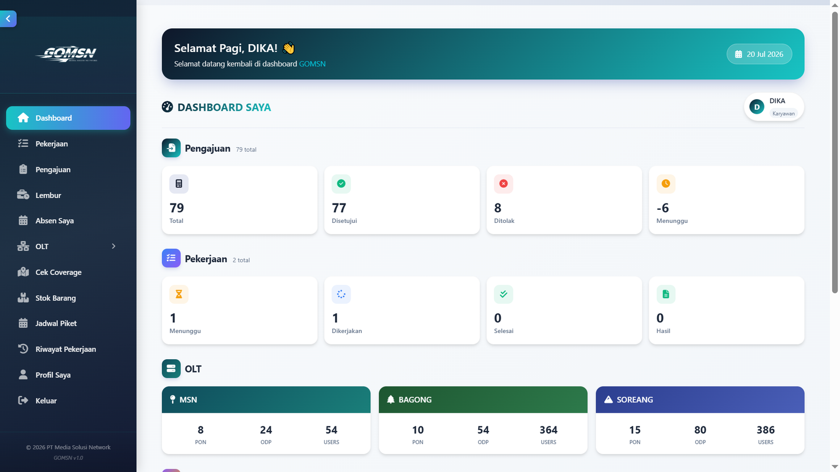
Task: Click the Karyawan role badge
Action: coord(783,113)
